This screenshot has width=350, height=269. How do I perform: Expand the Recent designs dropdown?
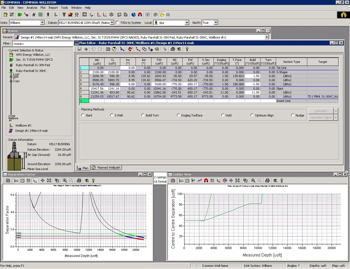pos(267,37)
